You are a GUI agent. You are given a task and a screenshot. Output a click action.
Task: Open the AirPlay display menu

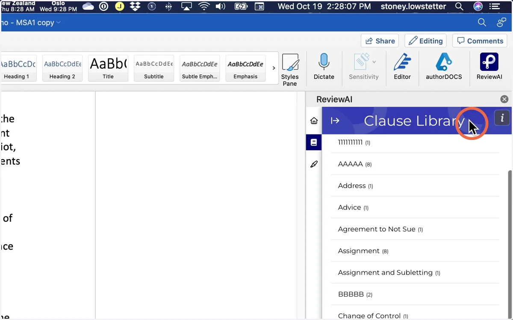click(x=186, y=6)
